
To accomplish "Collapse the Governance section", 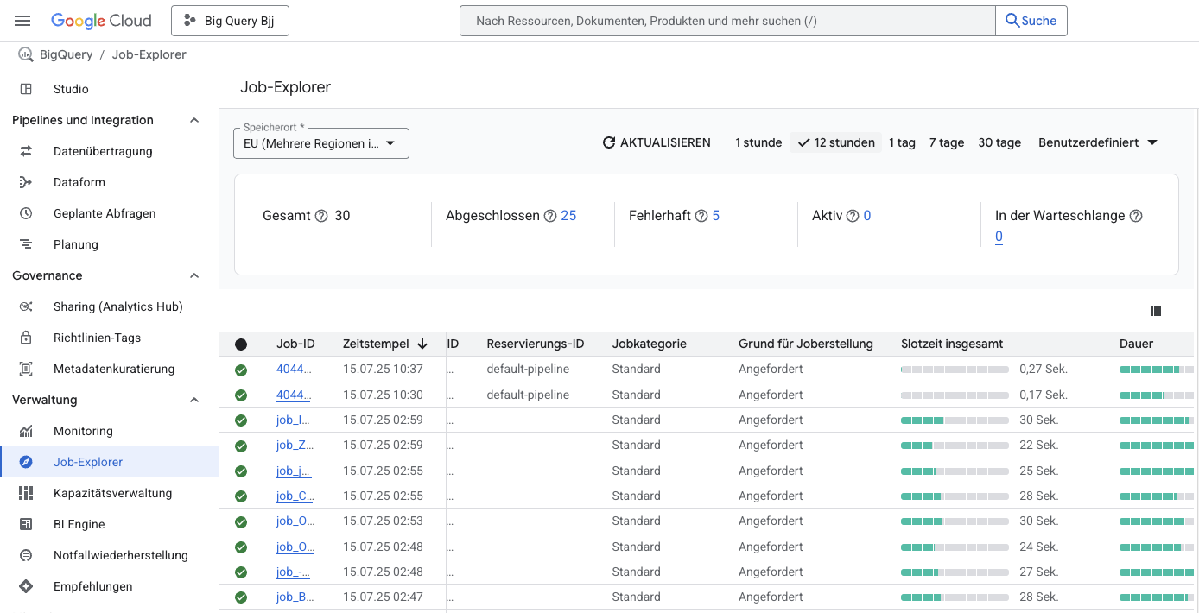I will click(x=194, y=275).
